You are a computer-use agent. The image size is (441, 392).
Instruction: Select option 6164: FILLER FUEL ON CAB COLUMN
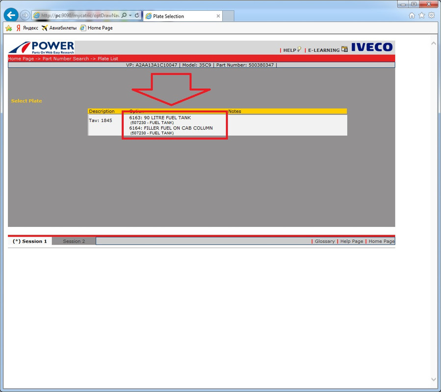[171, 128]
